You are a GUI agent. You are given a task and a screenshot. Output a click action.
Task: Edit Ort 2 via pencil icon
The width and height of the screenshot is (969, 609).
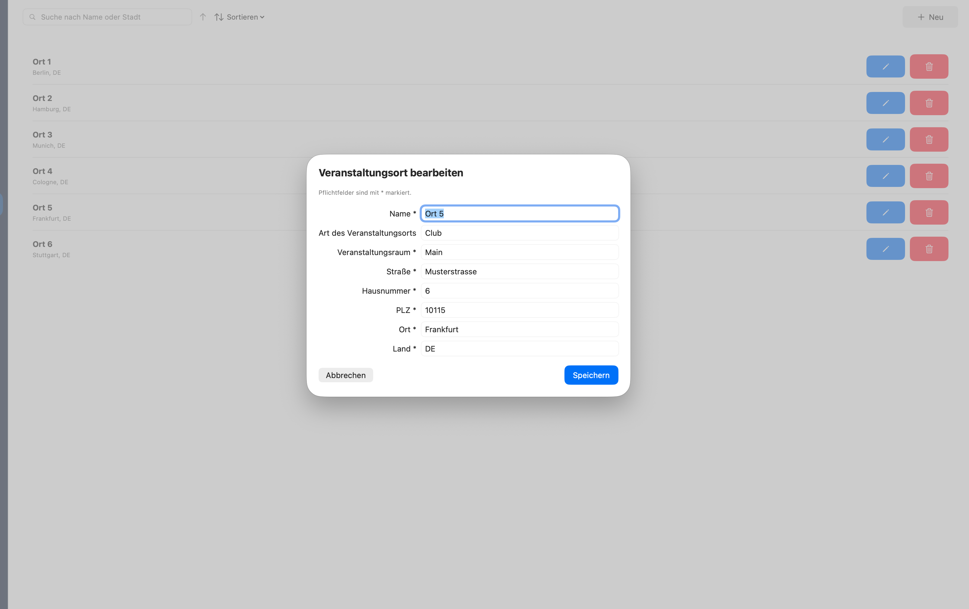(885, 103)
